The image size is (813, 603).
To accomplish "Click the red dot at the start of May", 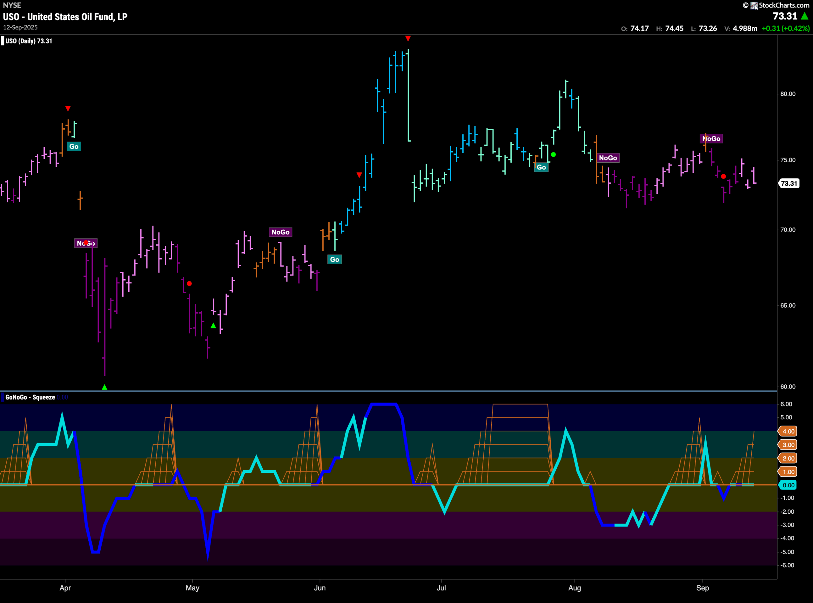I will [189, 284].
